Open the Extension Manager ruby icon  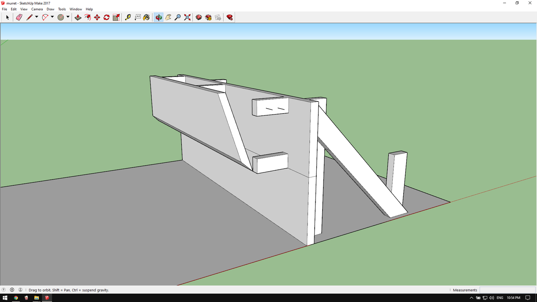tap(229, 17)
